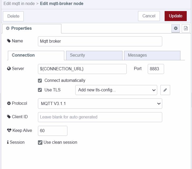192x169 pixels.
Task: Disable Use clean session checkbox
Action: pos(40,142)
